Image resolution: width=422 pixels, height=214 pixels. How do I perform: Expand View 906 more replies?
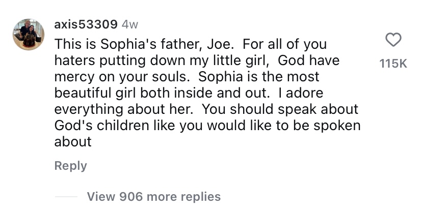pos(153,196)
